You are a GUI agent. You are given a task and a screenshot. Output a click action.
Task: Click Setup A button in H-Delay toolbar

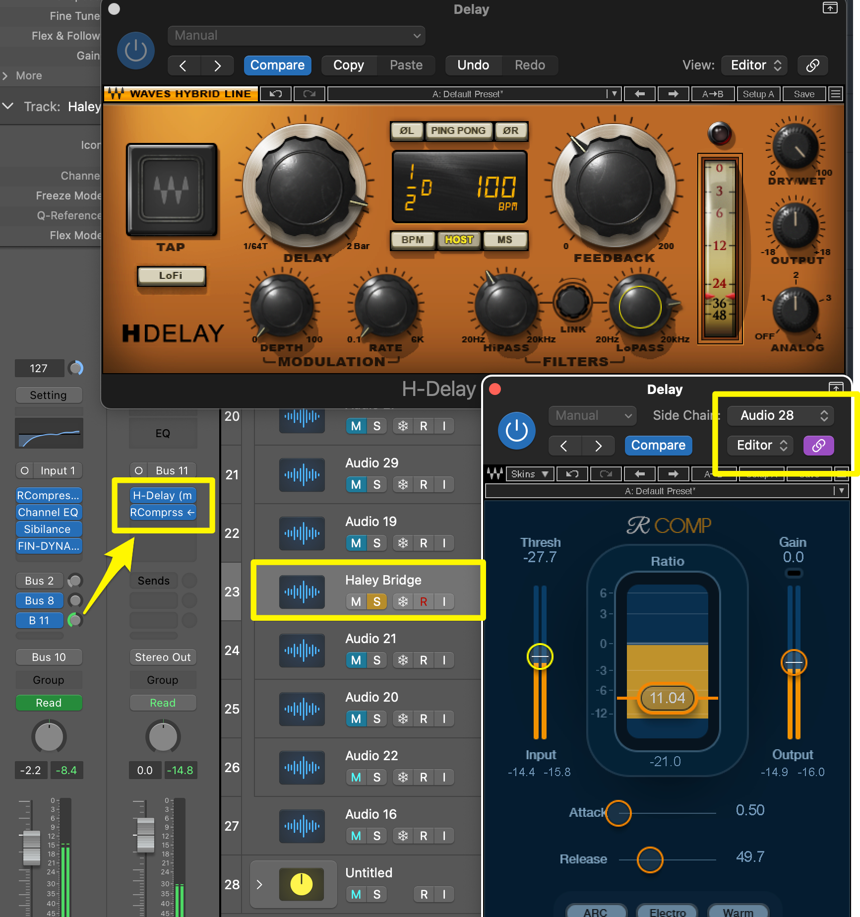tap(758, 94)
